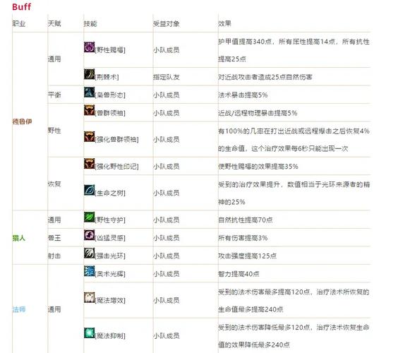The image size is (410, 353).
Task: Click the 强化兽群领袖 skill icon
Action: pos(89,136)
